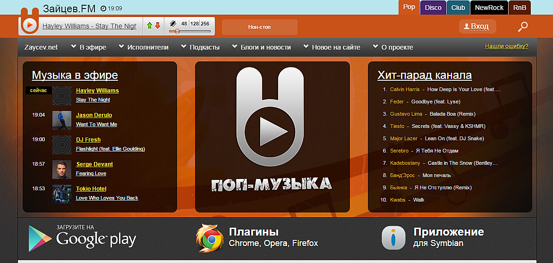Open the Хит-парад канала heading link
The image size is (553, 263).
[425, 75]
